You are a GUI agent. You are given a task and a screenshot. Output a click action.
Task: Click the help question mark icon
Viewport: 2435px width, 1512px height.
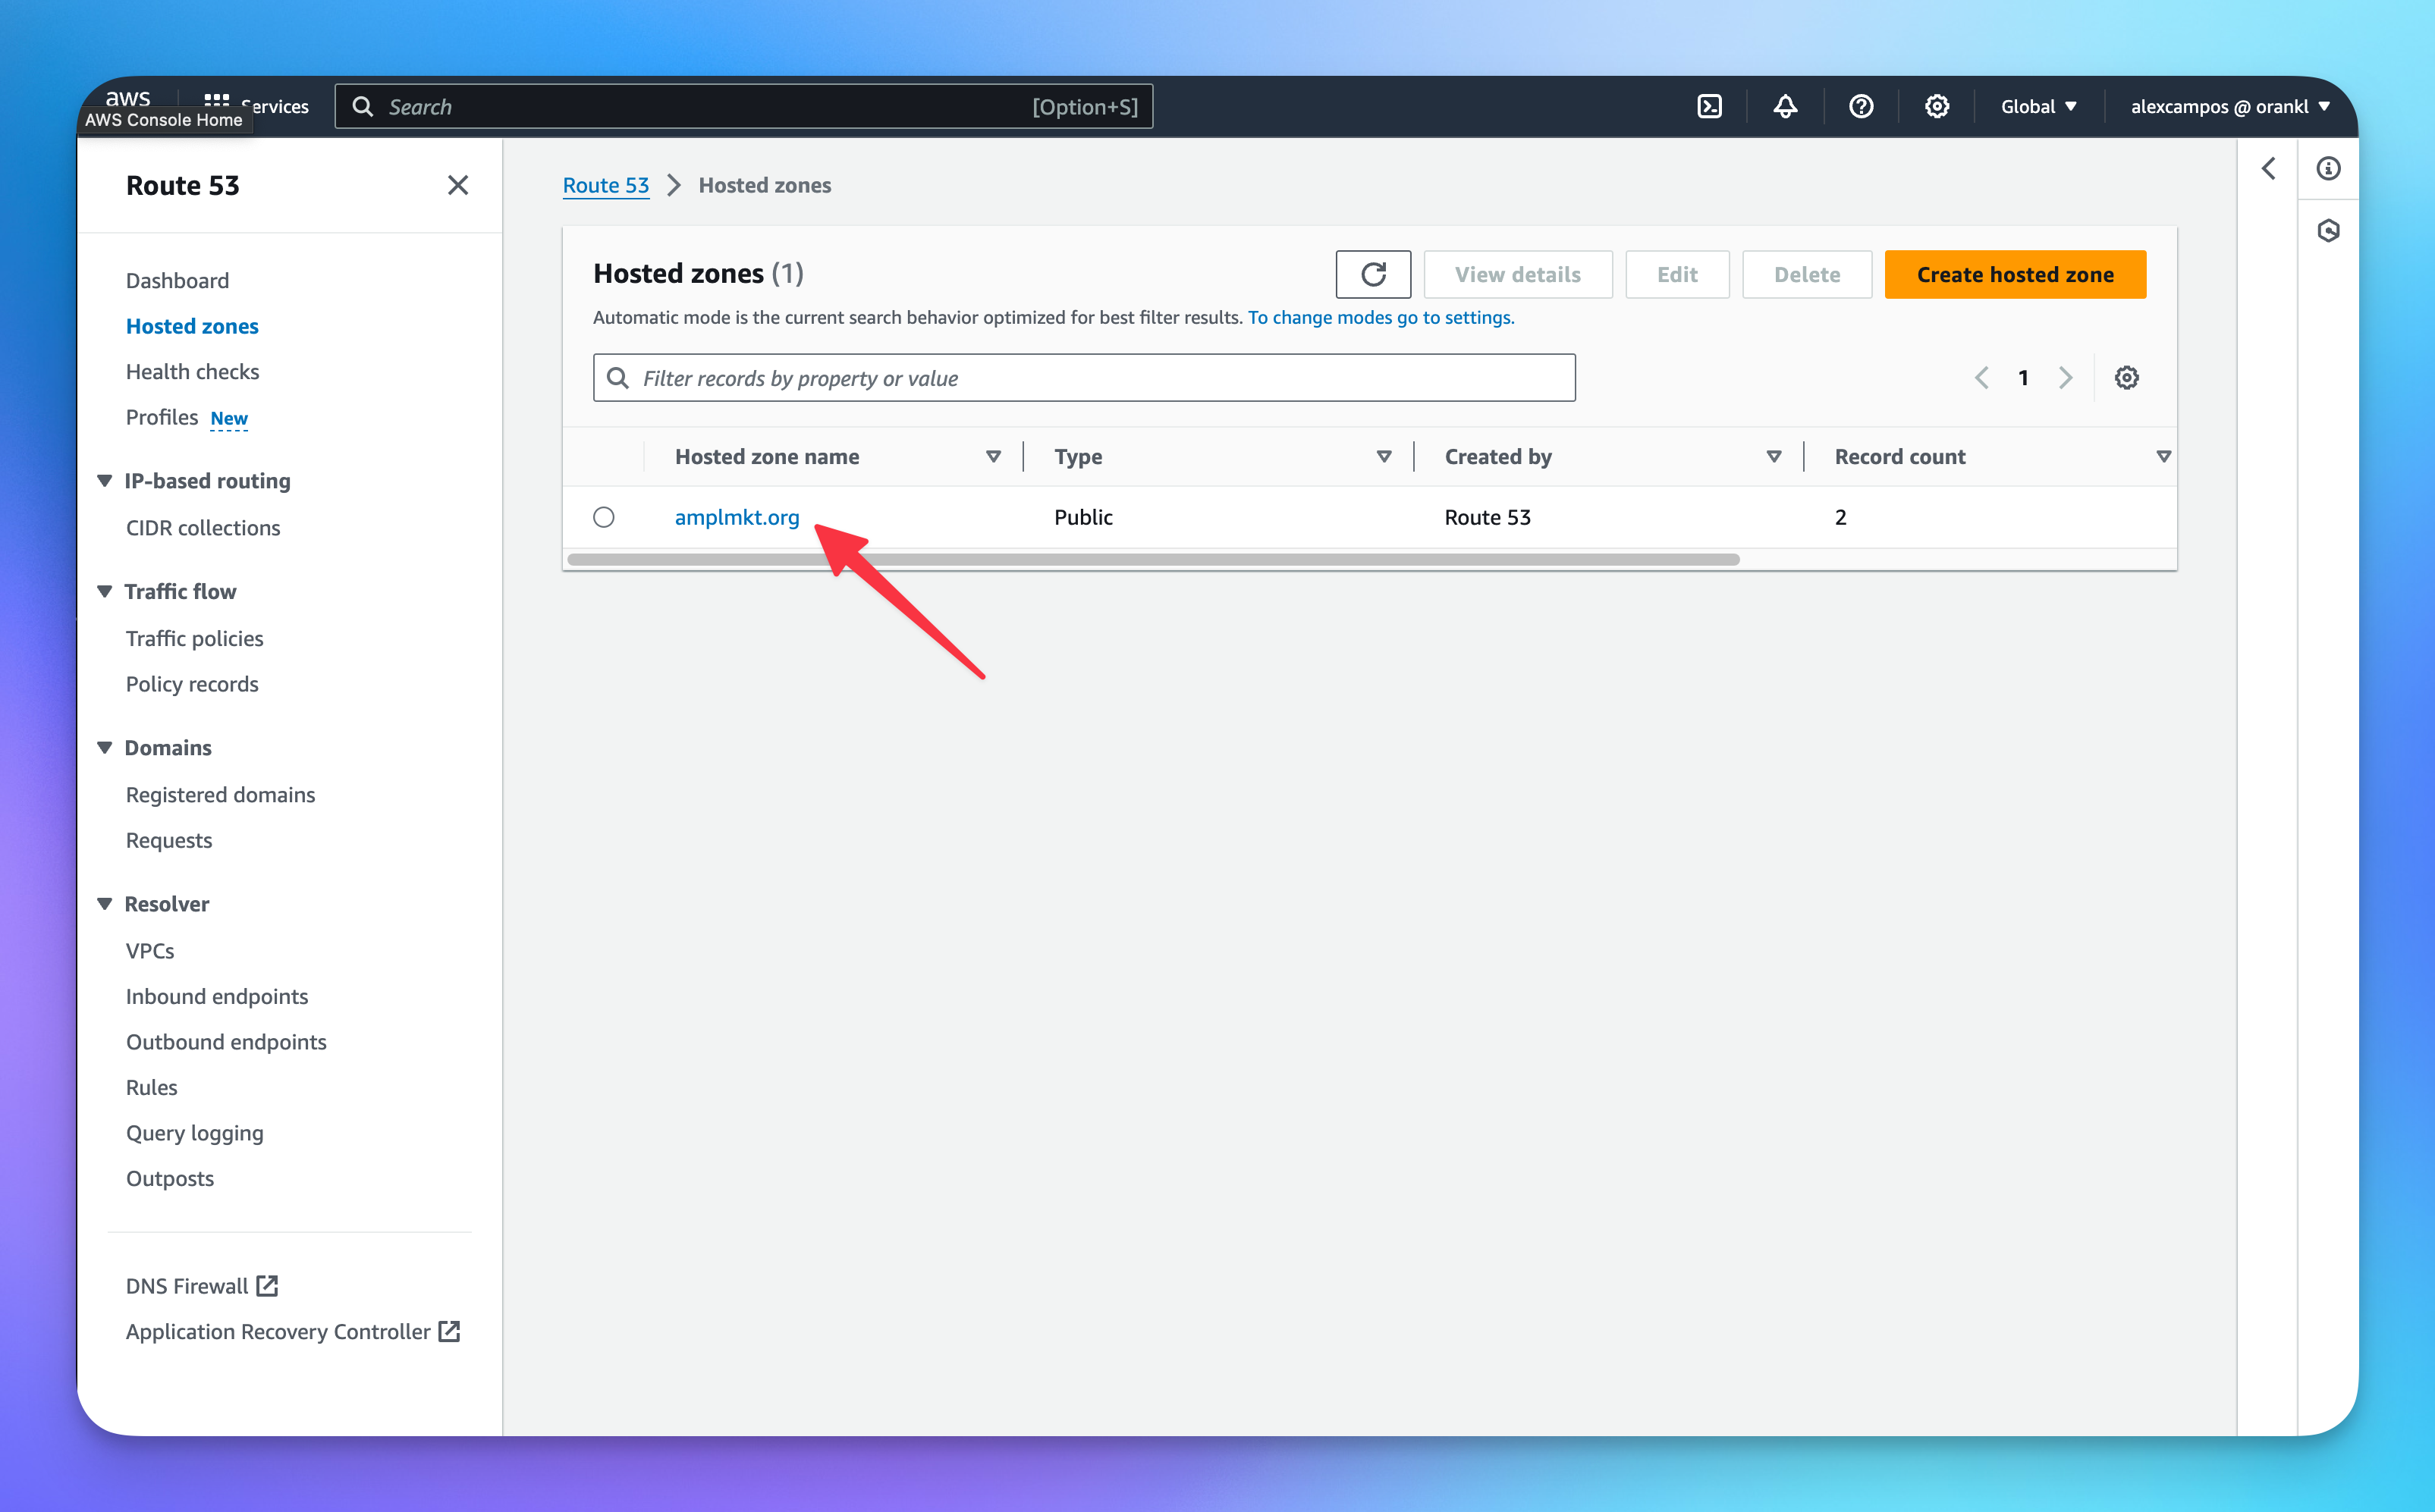pos(1861,106)
